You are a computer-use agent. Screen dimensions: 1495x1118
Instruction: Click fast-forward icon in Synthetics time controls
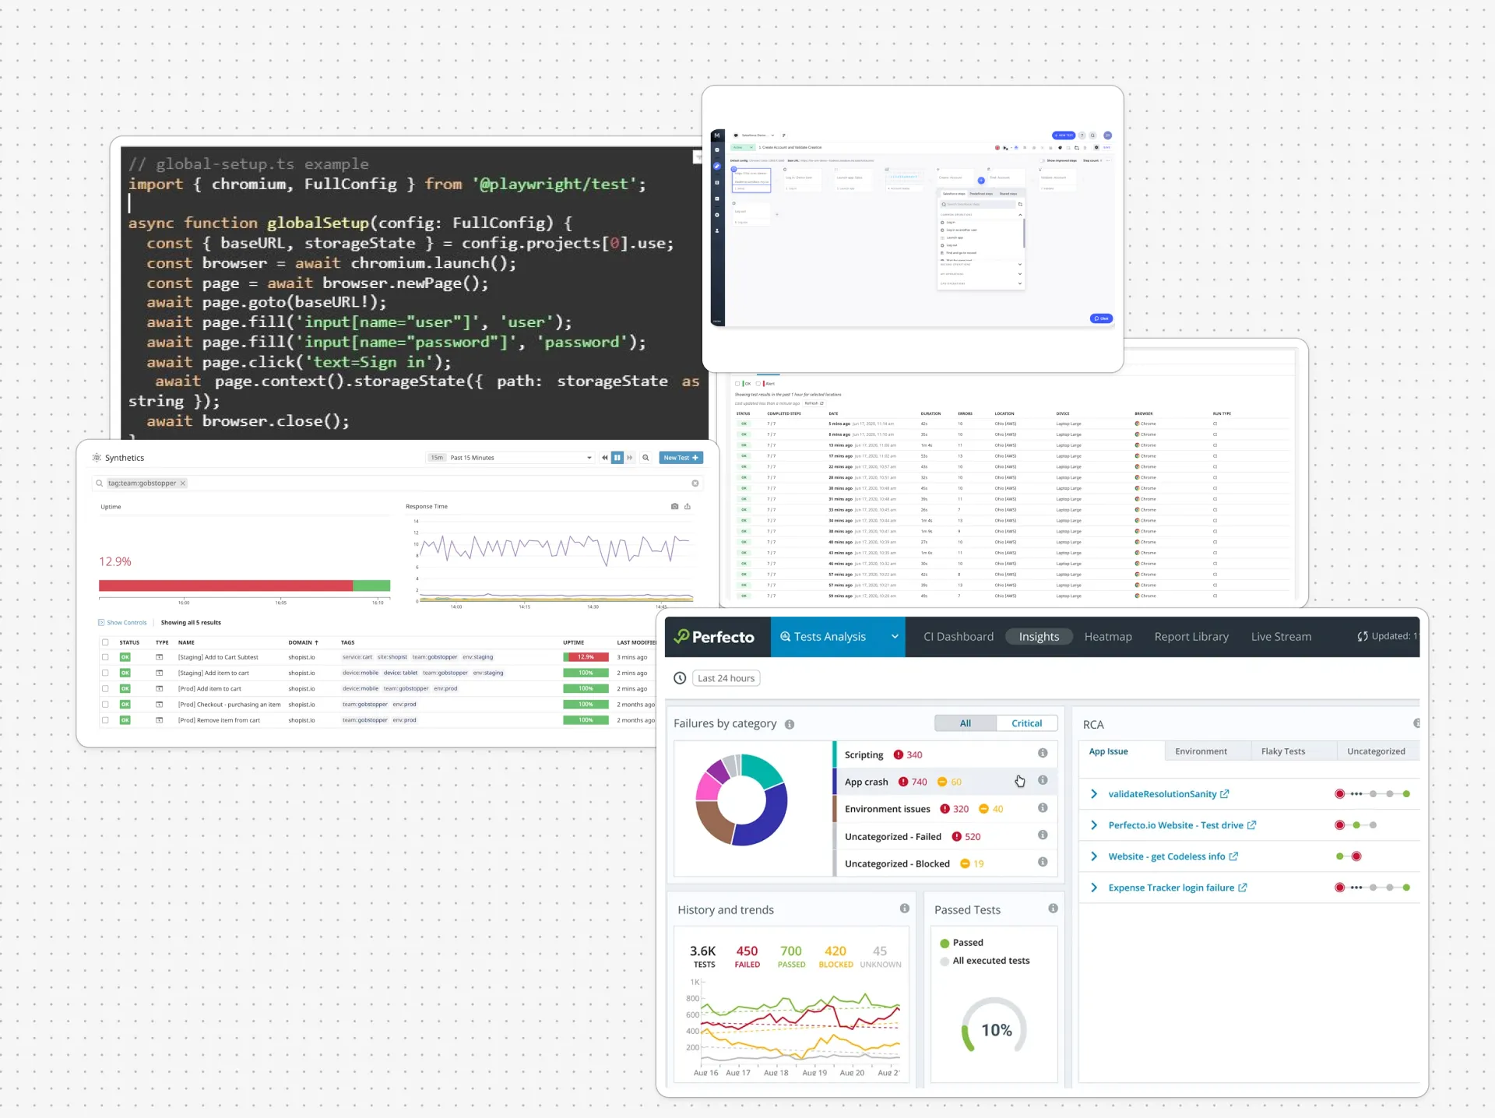(x=630, y=458)
